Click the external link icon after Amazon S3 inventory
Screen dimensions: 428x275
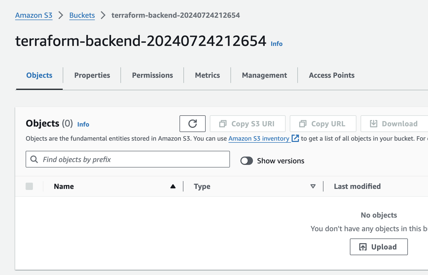(295, 138)
